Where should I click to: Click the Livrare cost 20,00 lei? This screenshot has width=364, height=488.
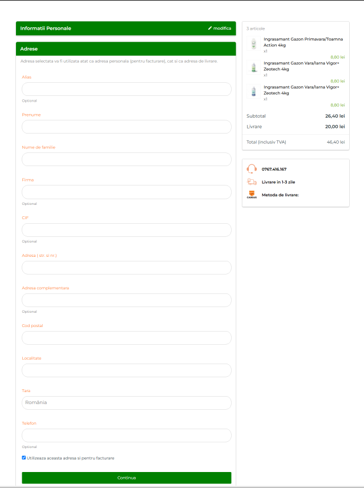pyautogui.click(x=335, y=127)
